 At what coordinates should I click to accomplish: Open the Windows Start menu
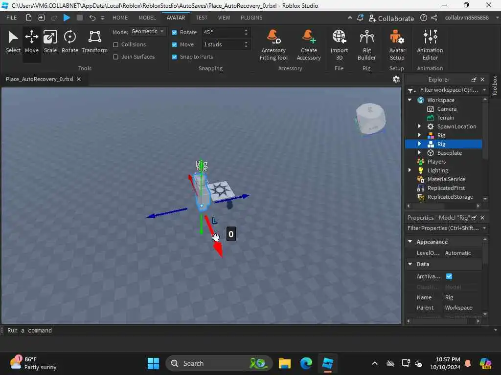point(153,363)
